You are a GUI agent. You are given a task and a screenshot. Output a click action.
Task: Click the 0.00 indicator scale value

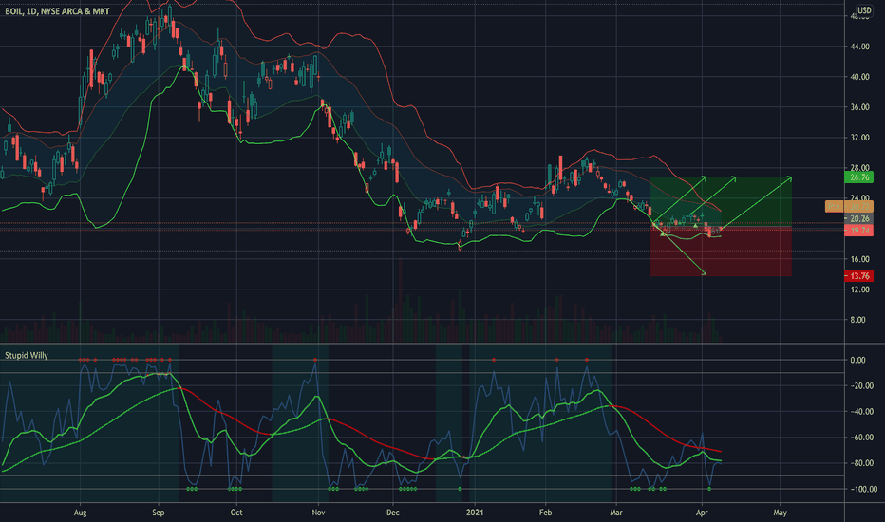(x=857, y=360)
